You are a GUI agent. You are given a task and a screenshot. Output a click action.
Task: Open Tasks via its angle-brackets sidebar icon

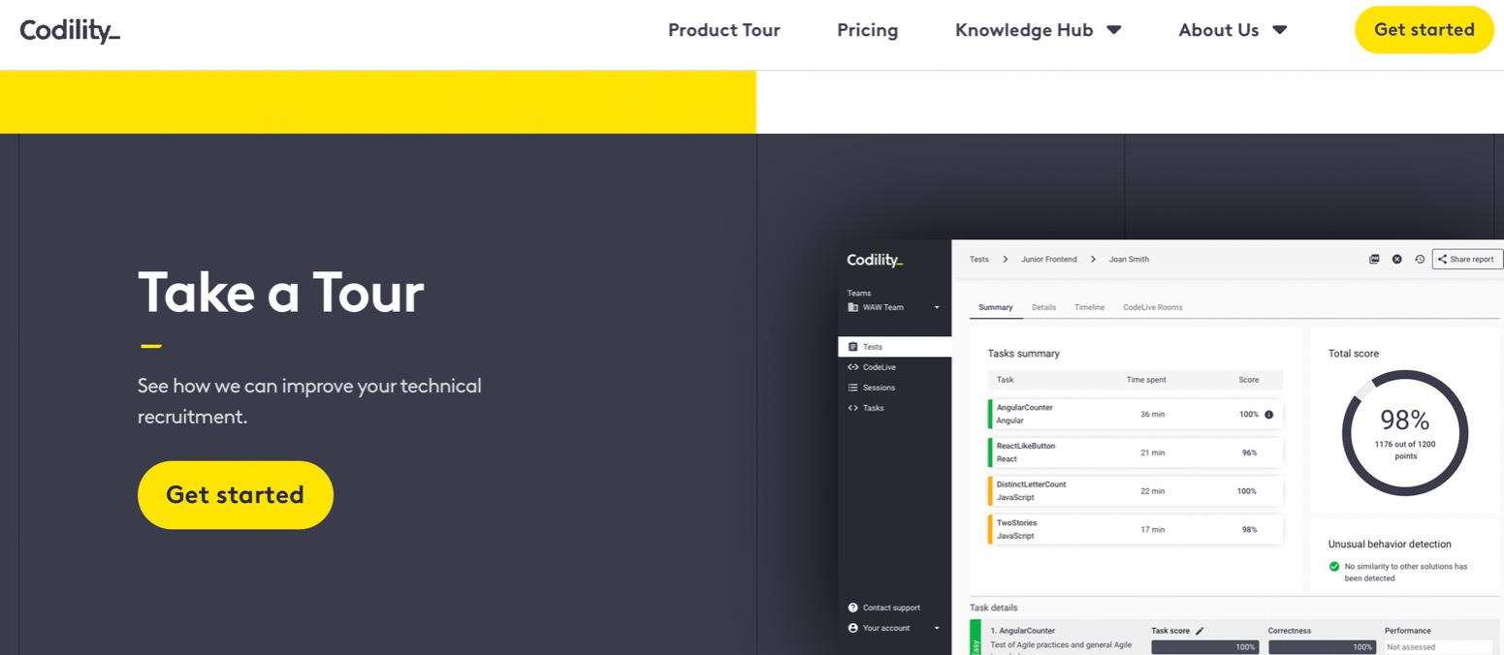pyautogui.click(x=853, y=408)
